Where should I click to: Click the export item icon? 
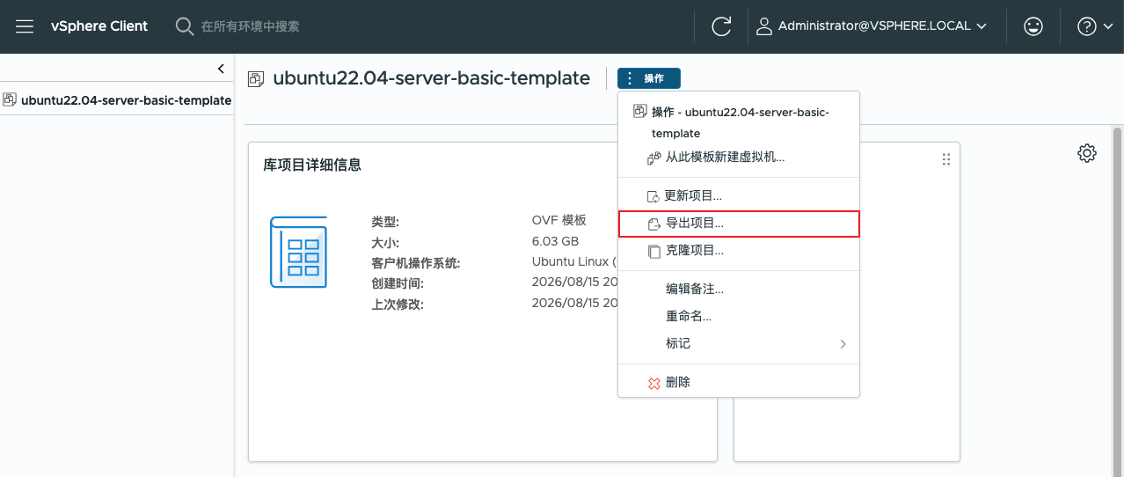tap(653, 224)
